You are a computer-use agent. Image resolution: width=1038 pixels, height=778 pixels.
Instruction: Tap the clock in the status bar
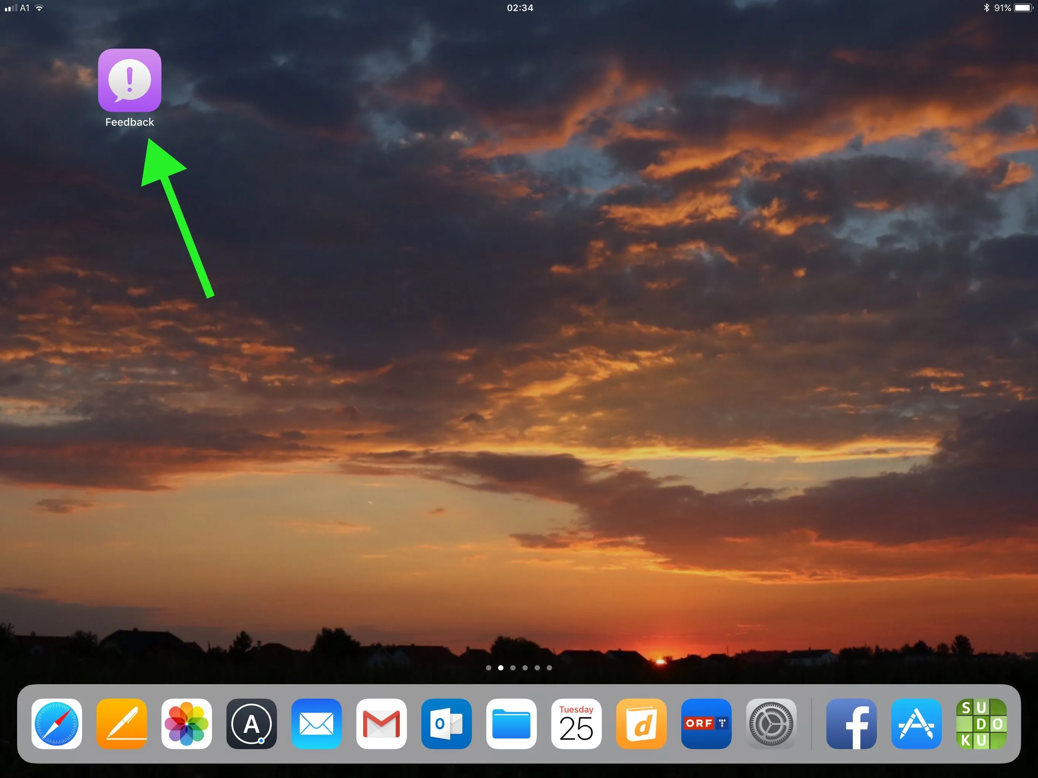click(520, 8)
